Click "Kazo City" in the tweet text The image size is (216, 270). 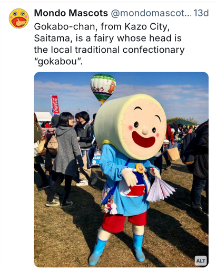click(147, 27)
